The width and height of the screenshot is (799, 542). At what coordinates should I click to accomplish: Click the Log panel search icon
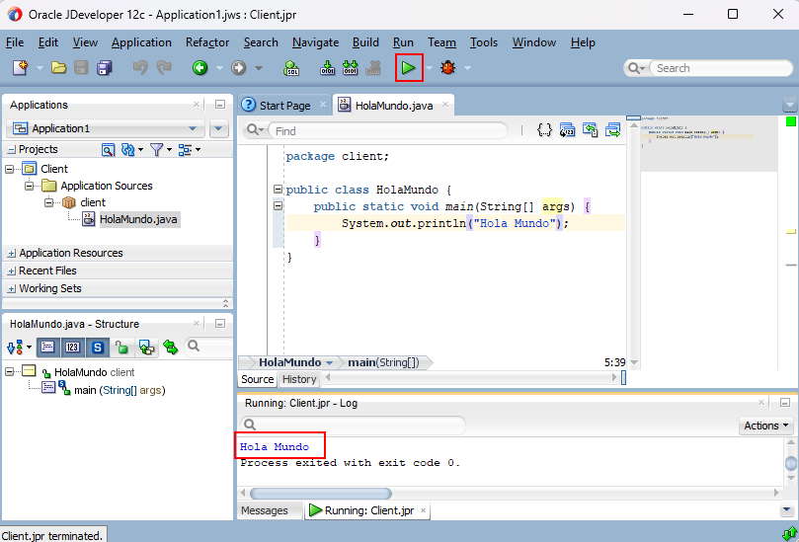[x=249, y=425]
